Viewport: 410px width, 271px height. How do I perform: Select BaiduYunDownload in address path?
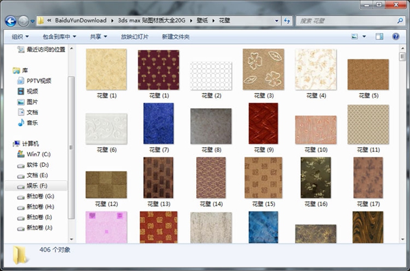tap(81, 20)
